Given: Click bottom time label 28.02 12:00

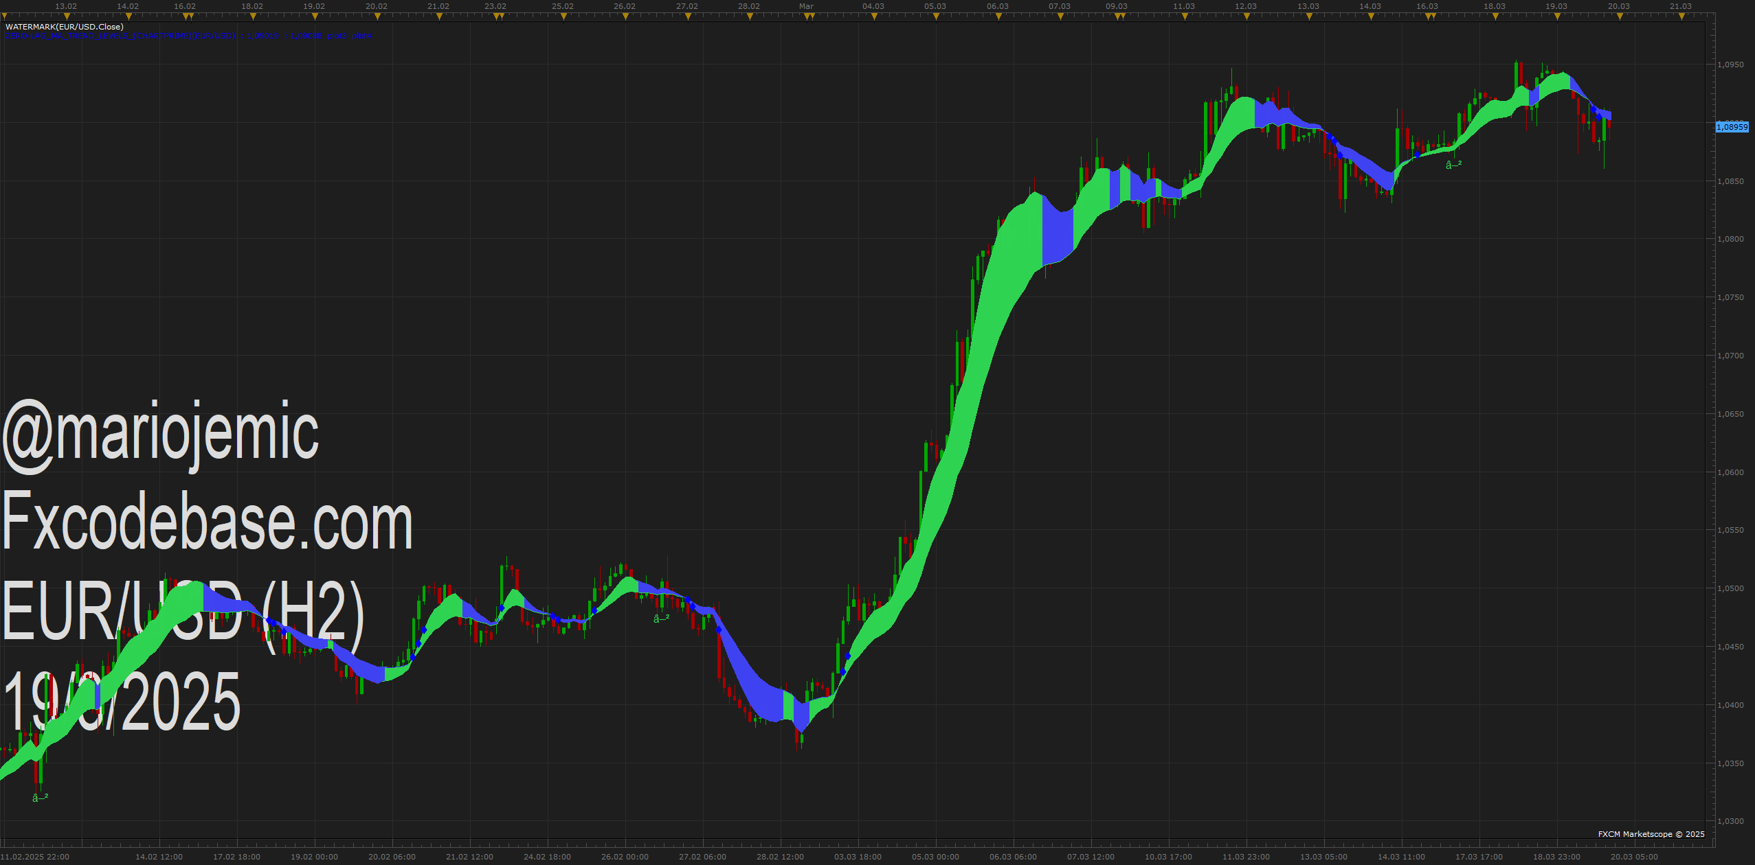Looking at the screenshot, I should click(780, 857).
